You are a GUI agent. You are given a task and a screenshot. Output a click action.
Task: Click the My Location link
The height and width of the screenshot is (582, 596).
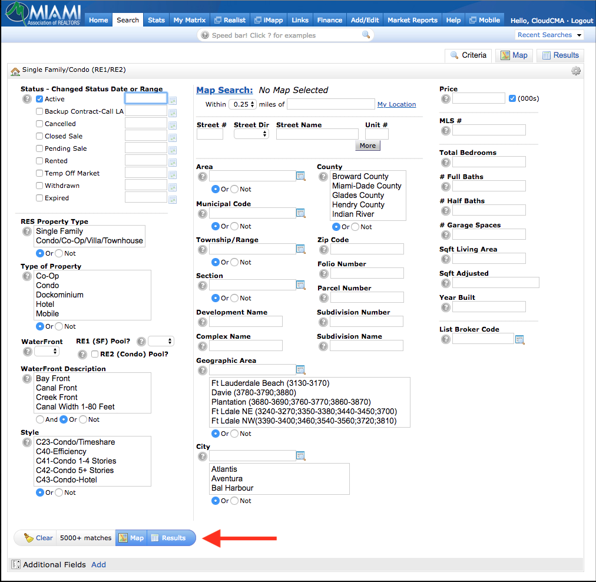point(396,104)
